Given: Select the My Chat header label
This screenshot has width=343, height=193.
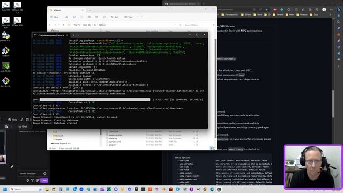Looking at the screenshot, I should coord(23,127).
